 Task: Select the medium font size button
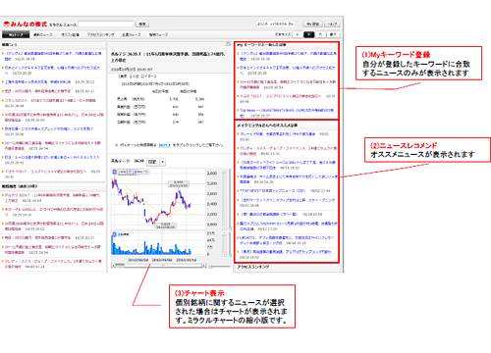pos(309,34)
